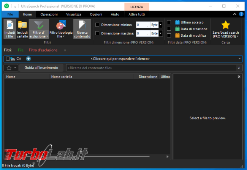Open the File menu tab
This screenshot has height=170, width=247.
[10, 14]
